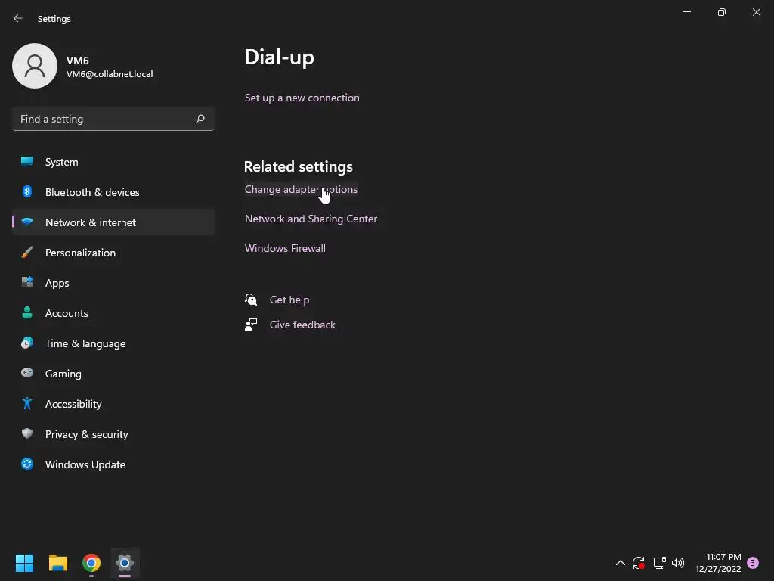Launch Google Chrome from taskbar
Screen dimensions: 774x581
(x=91, y=563)
